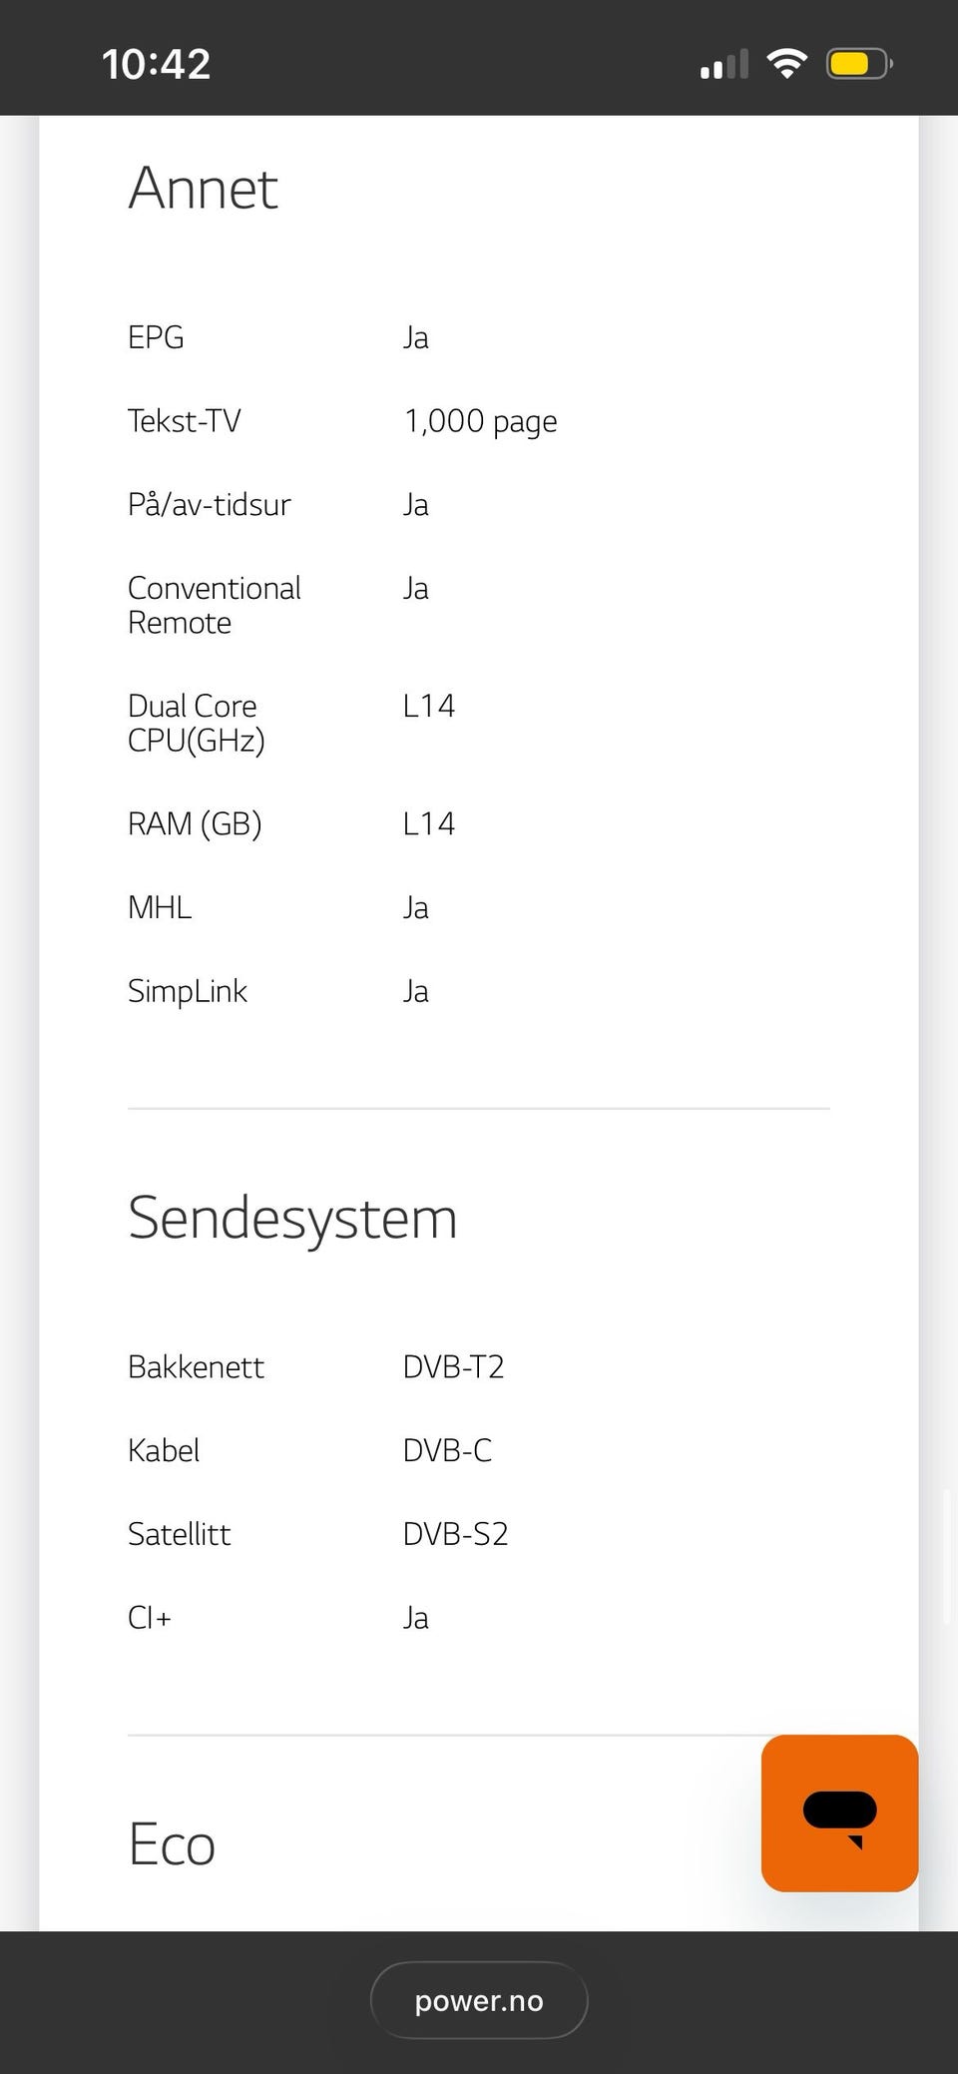Select the SimpLink row label
The height and width of the screenshot is (2074, 958).
click(x=188, y=991)
